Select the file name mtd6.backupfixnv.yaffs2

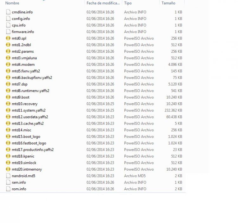pos(32,78)
